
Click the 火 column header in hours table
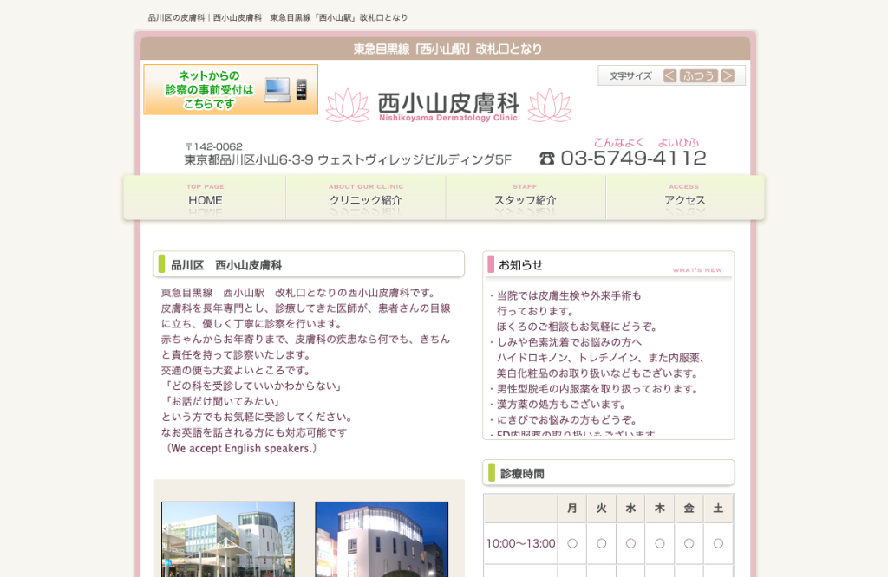coord(602,508)
